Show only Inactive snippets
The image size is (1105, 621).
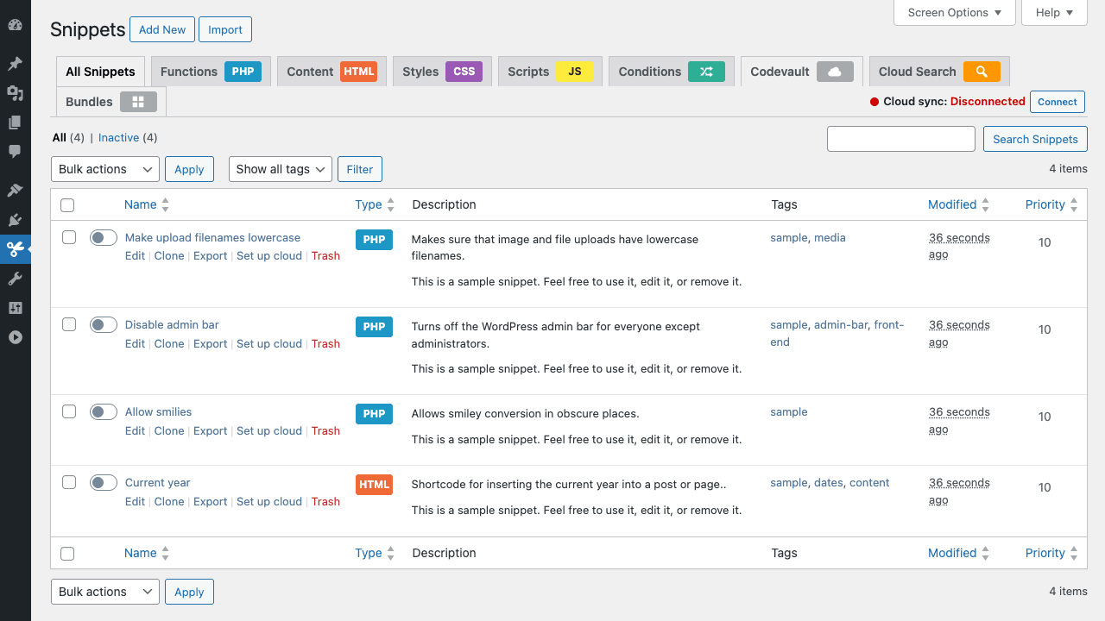pyautogui.click(x=118, y=137)
